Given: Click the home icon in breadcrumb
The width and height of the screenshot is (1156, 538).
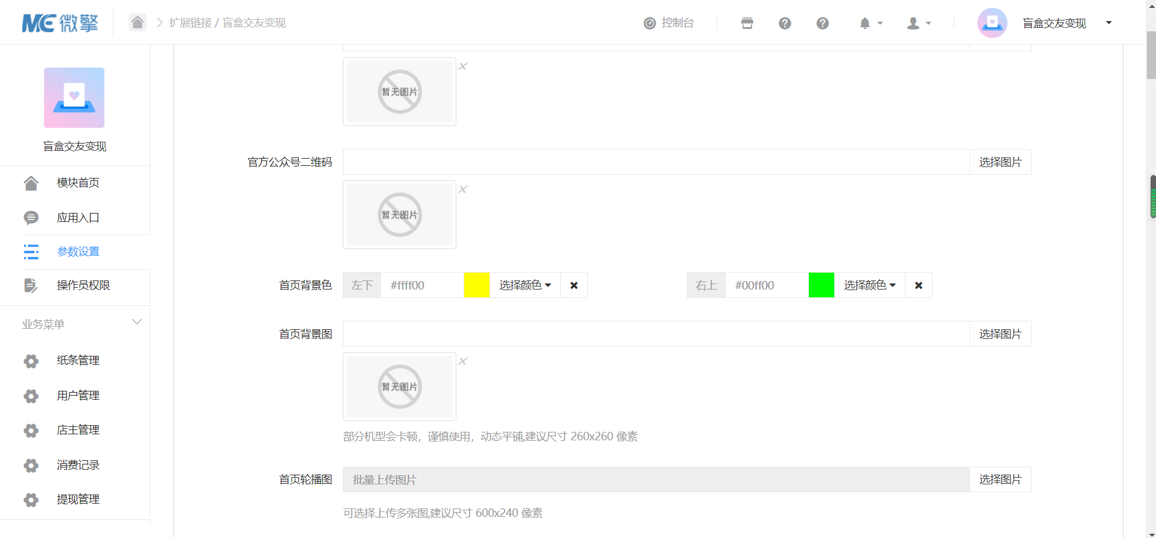Looking at the screenshot, I should coord(138,22).
